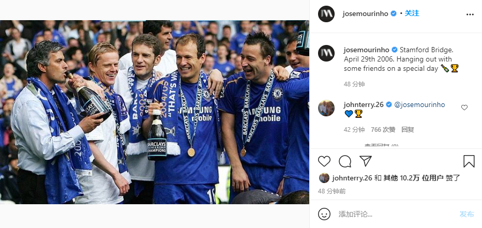Open the comment bubble icon
Screen dimensions: 482x228
[x=345, y=161]
